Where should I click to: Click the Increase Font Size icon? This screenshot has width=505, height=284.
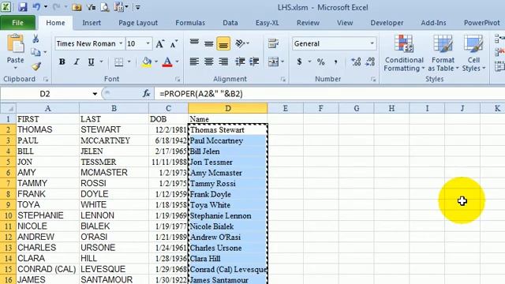[160, 43]
